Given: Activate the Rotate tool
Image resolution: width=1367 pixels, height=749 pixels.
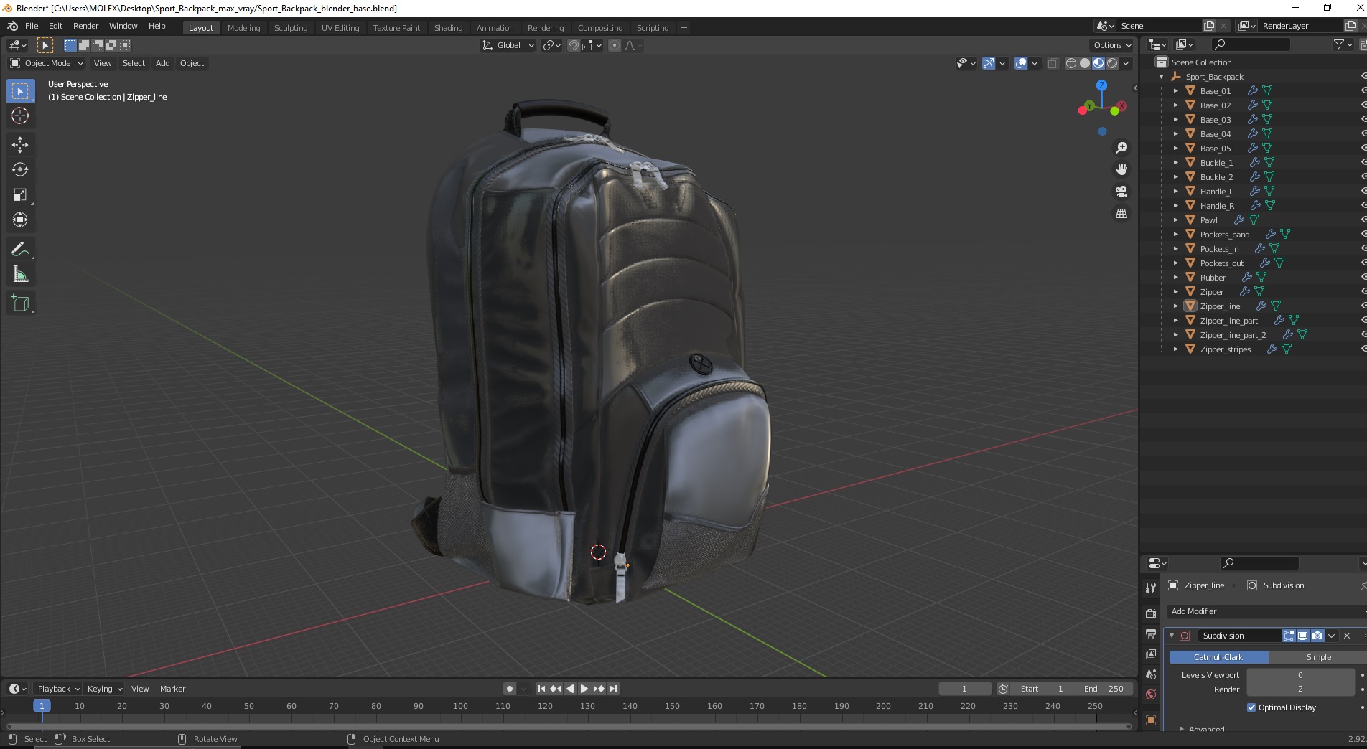Looking at the screenshot, I should point(20,169).
